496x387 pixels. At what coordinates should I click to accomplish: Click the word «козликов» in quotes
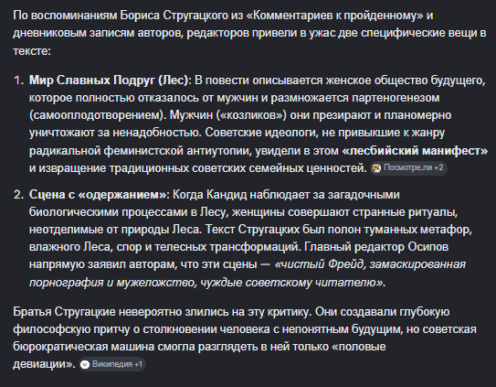click(251, 115)
